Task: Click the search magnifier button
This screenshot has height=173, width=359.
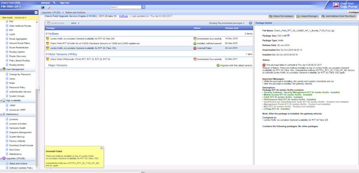Action: coord(143,7)
